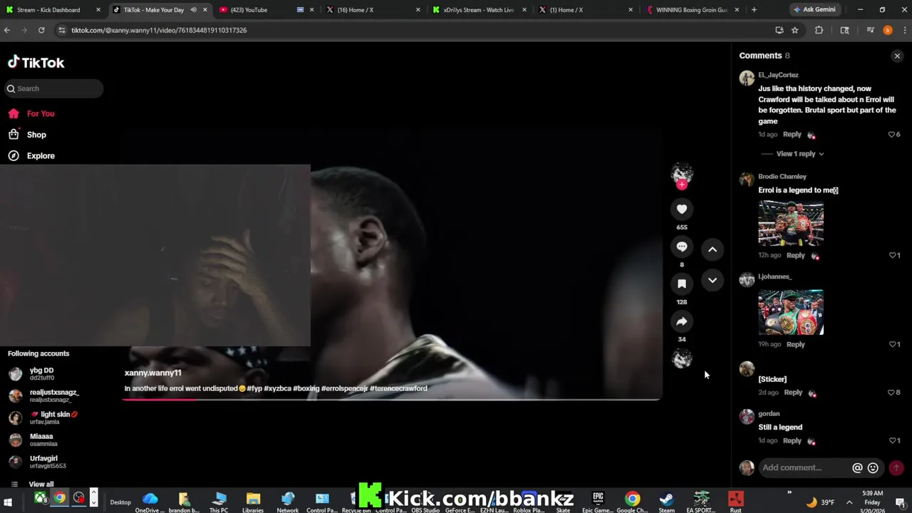
Task: Reply to l.johannes_ comment
Action: pos(795,344)
